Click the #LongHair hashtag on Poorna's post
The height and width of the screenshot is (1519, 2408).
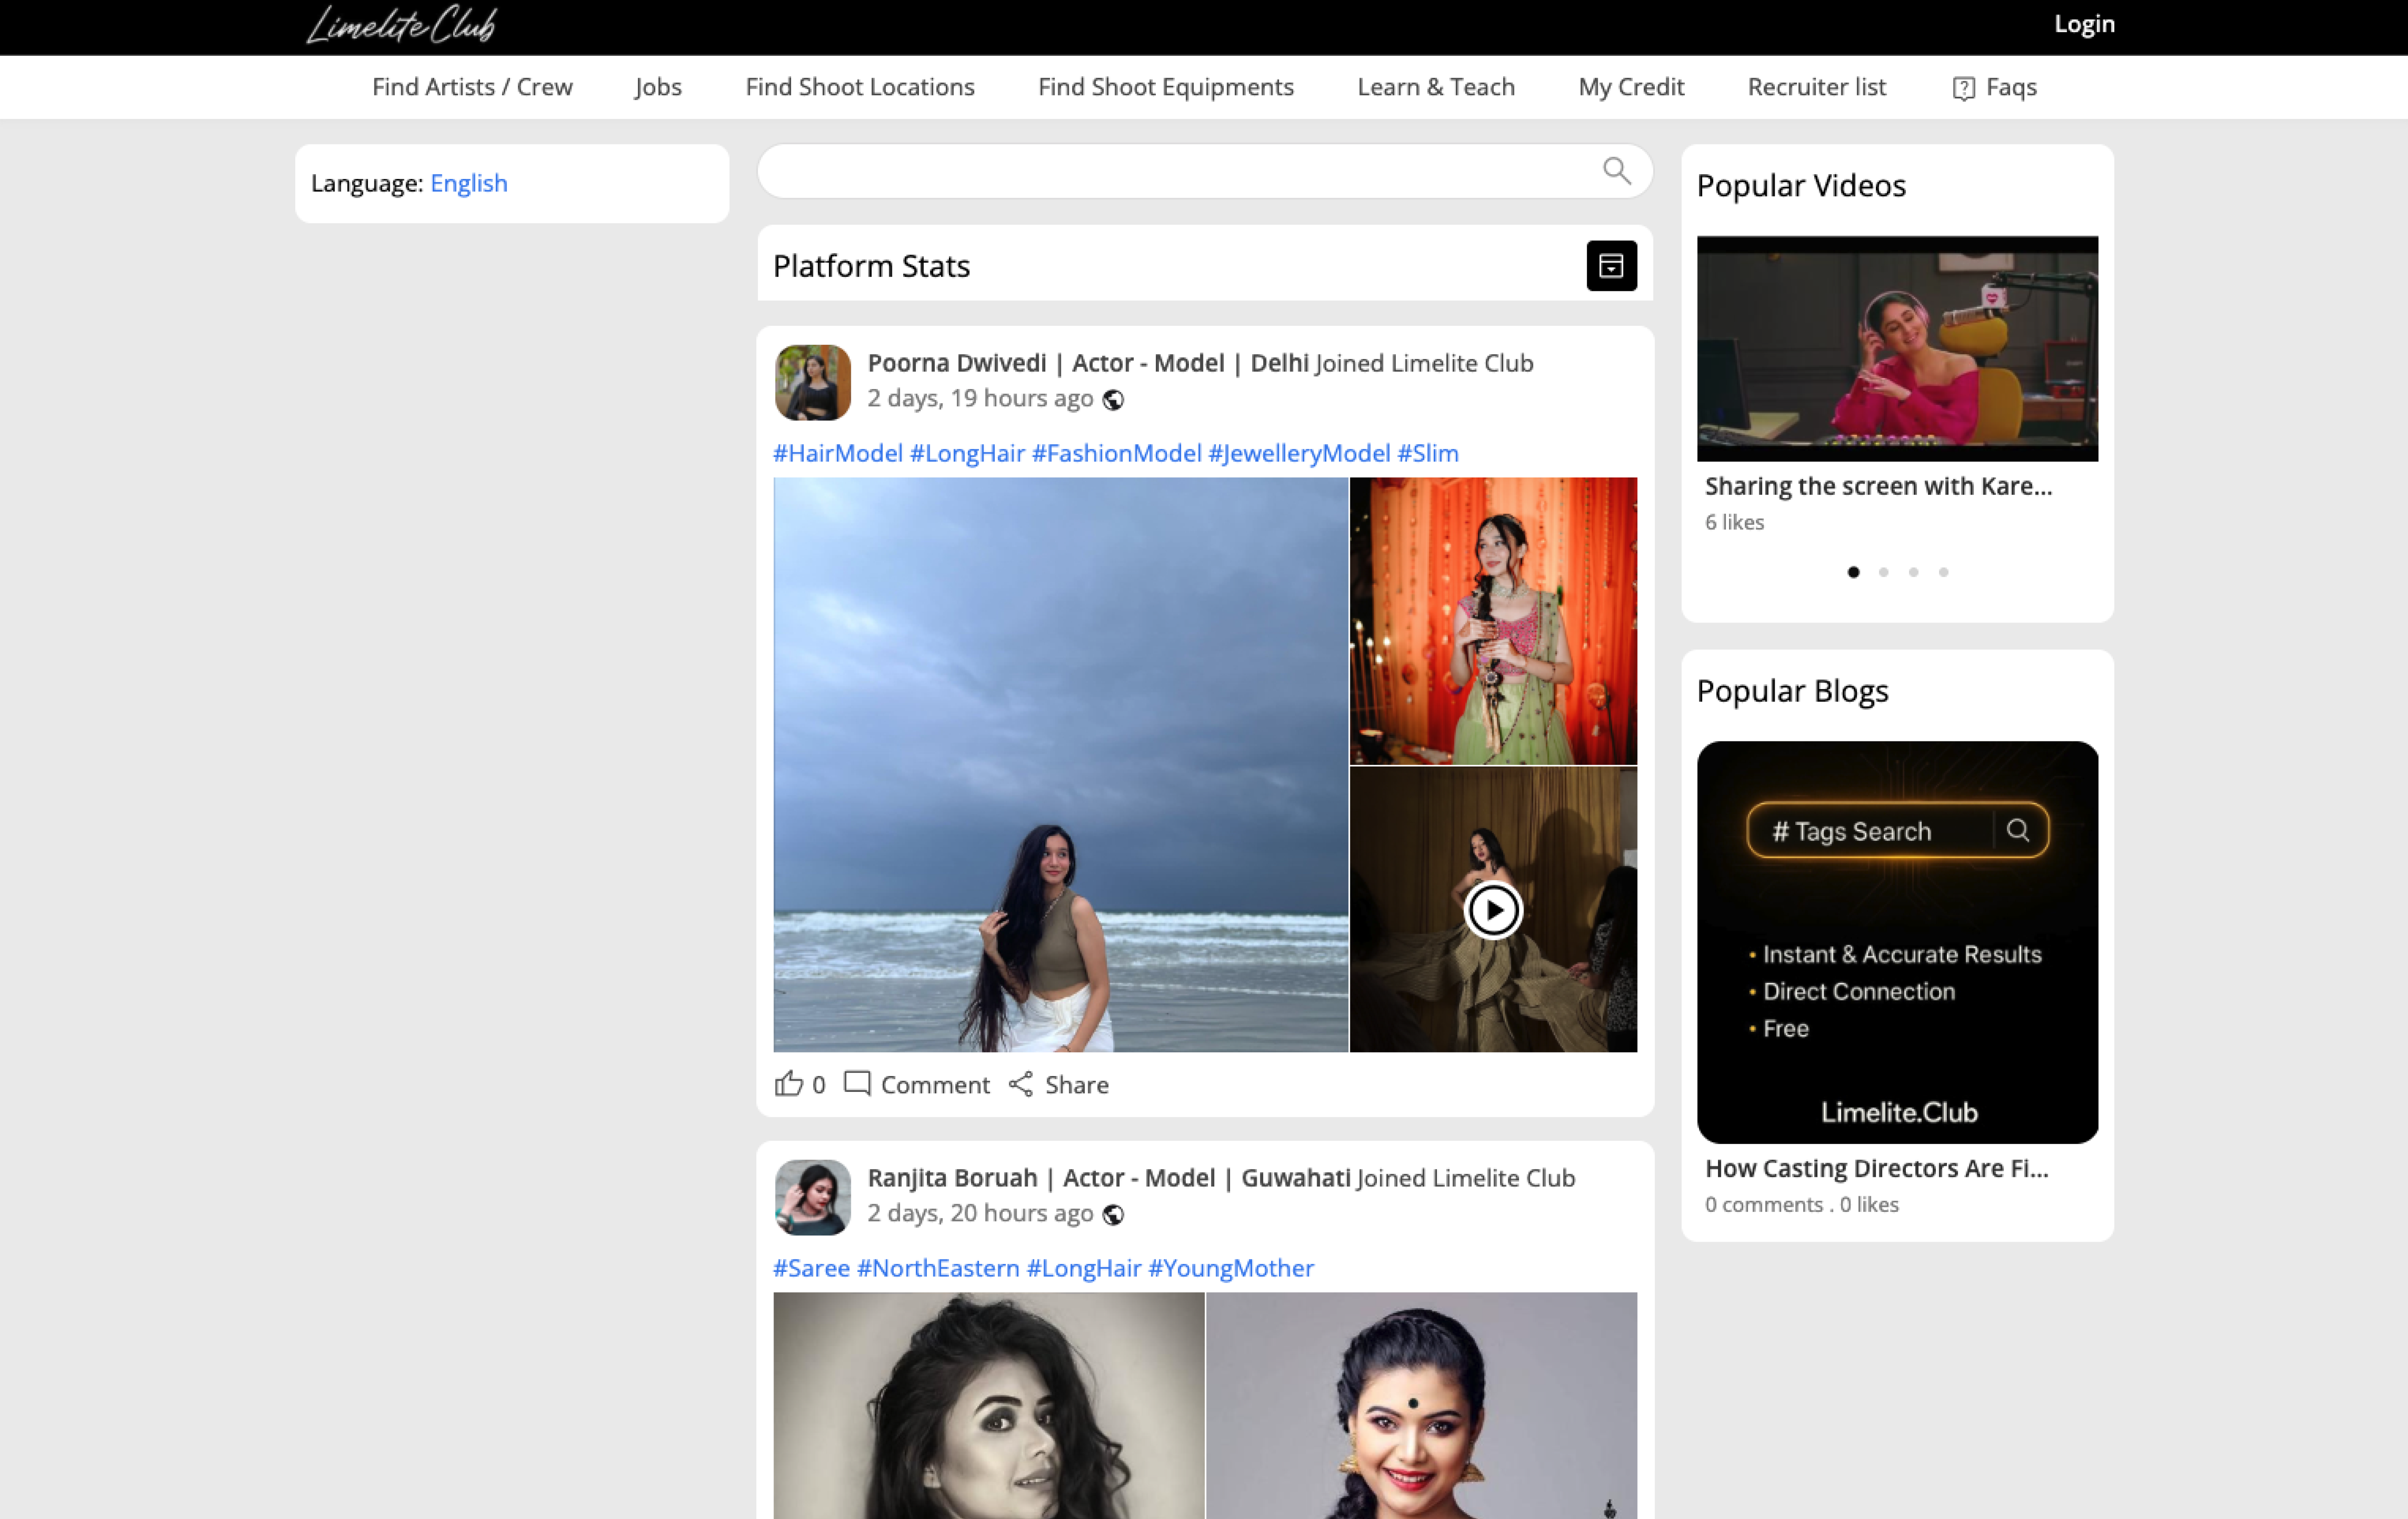point(967,453)
